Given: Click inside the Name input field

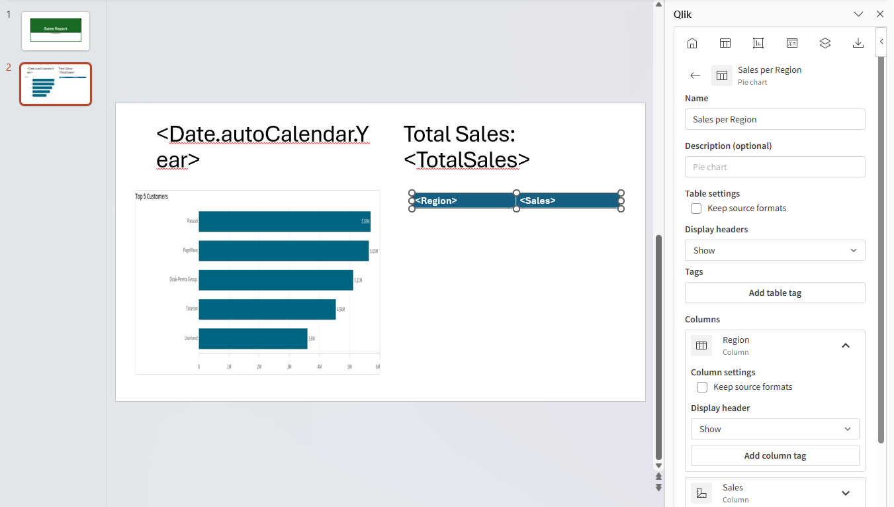Looking at the screenshot, I should (774, 119).
